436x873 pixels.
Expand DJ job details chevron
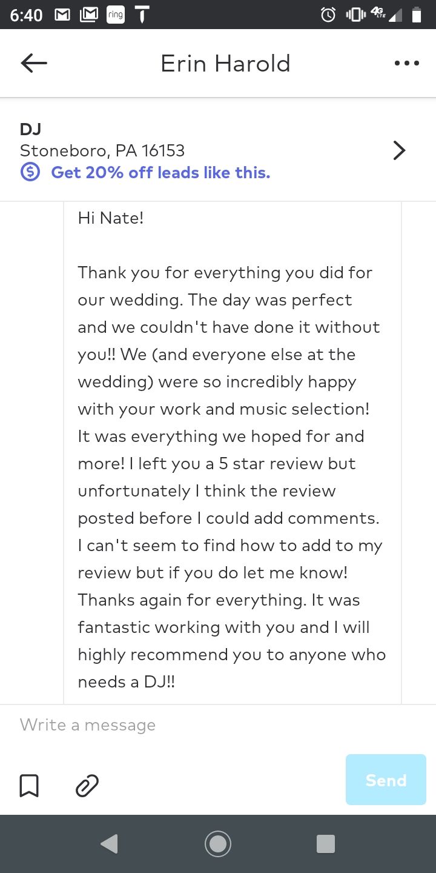click(398, 150)
